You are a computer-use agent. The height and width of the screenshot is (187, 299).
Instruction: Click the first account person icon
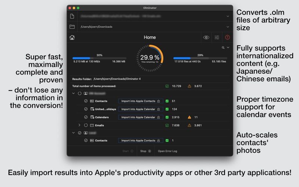click(x=86, y=93)
